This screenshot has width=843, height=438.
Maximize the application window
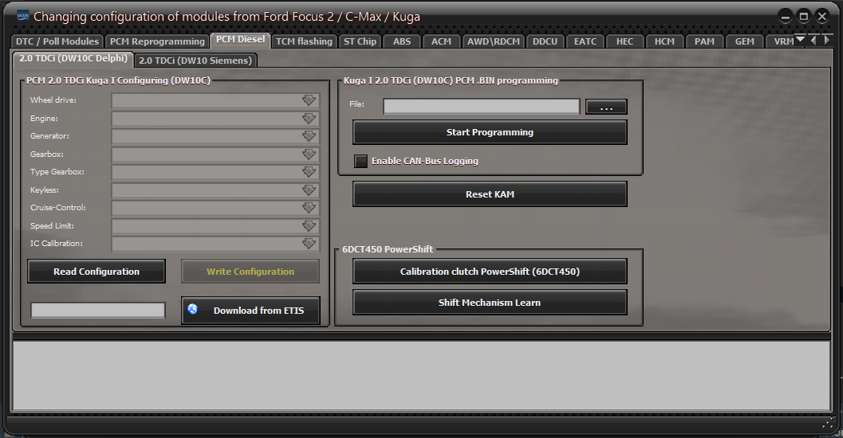pos(804,16)
